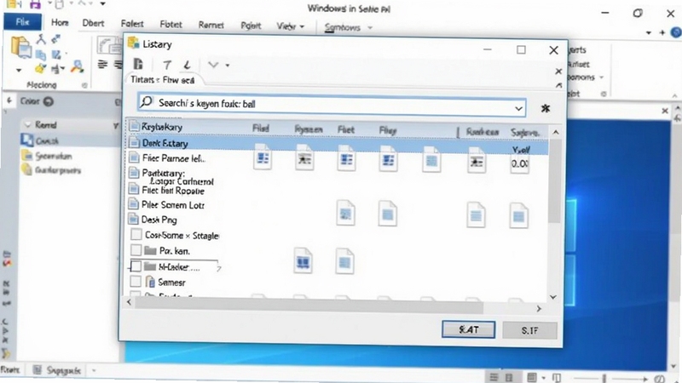Click the Krybakary column header
The image size is (682, 383).
click(x=162, y=127)
